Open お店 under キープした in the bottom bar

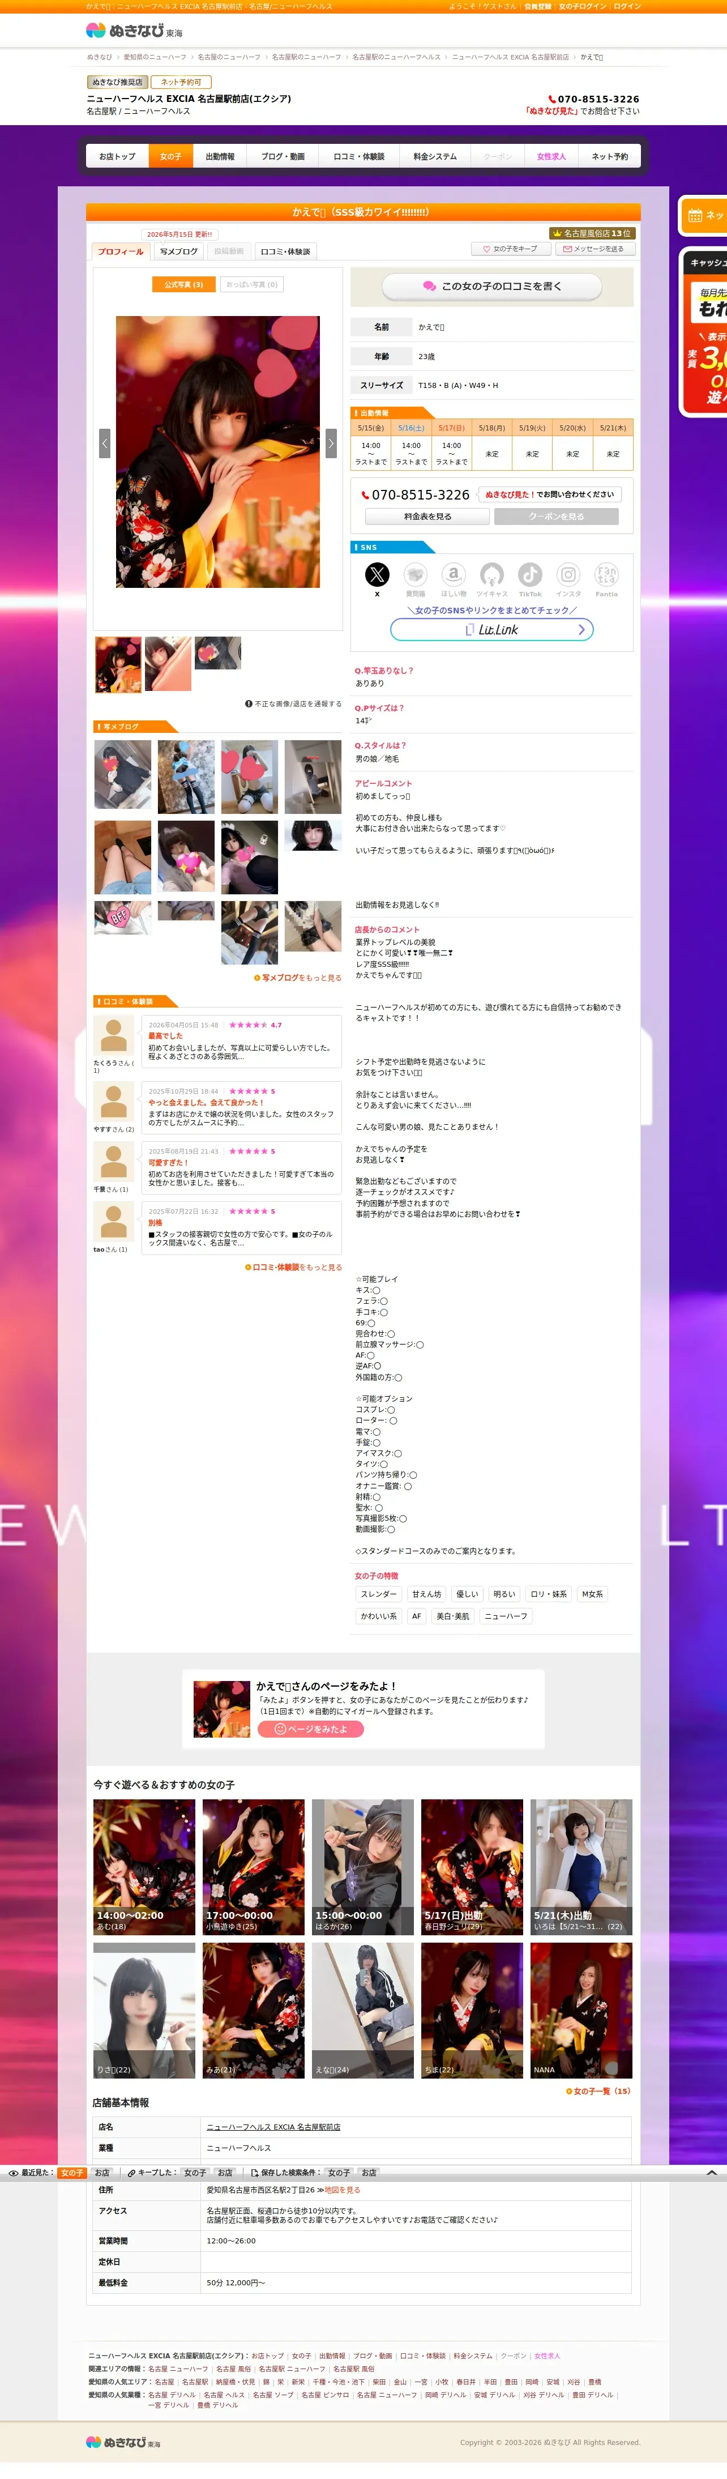(225, 2172)
